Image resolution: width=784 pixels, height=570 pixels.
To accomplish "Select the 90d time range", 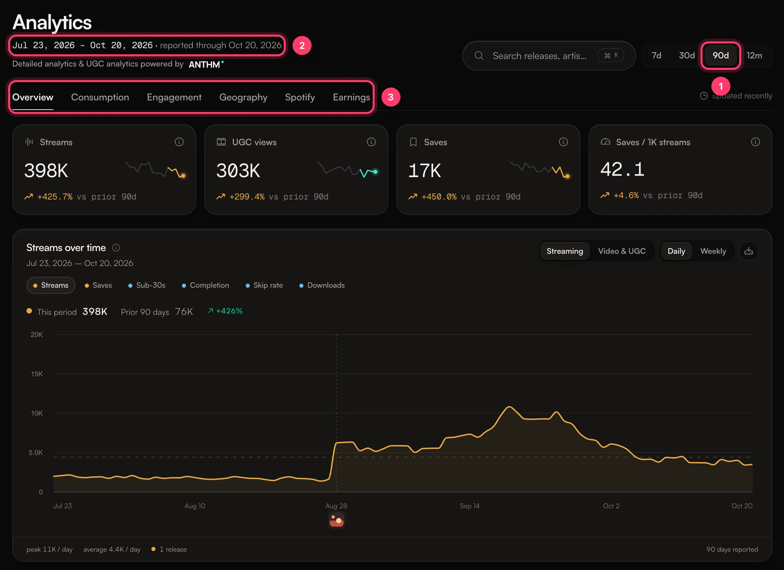I will click(x=721, y=55).
